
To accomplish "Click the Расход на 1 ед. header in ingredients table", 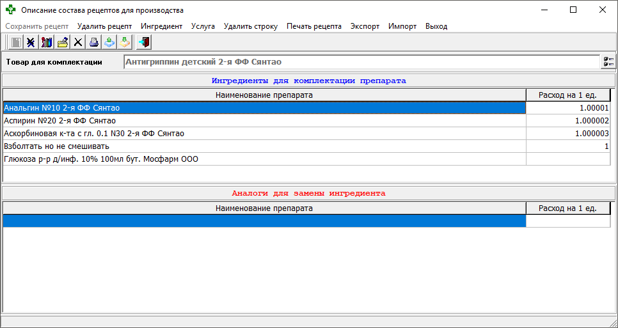I will pyautogui.click(x=568, y=95).
